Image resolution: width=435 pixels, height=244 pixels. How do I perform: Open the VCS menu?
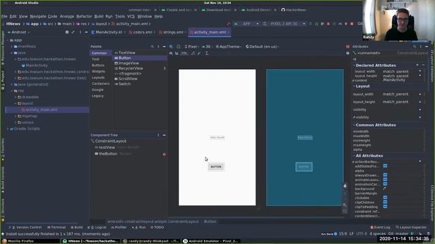pyautogui.click(x=131, y=16)
